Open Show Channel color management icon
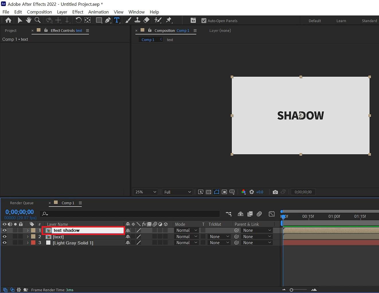The height and width of the screenshot is (293, 379). [x=244, y=192]
